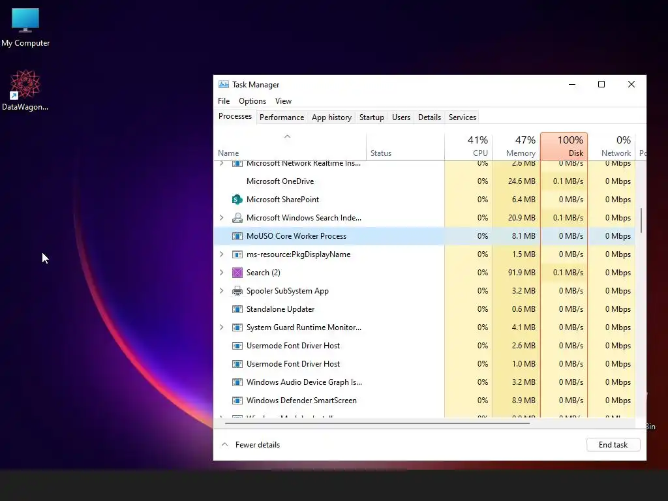Click the Microsoft Network Realtime Inspection icon

pyautogui.click(x=237, y=164)
